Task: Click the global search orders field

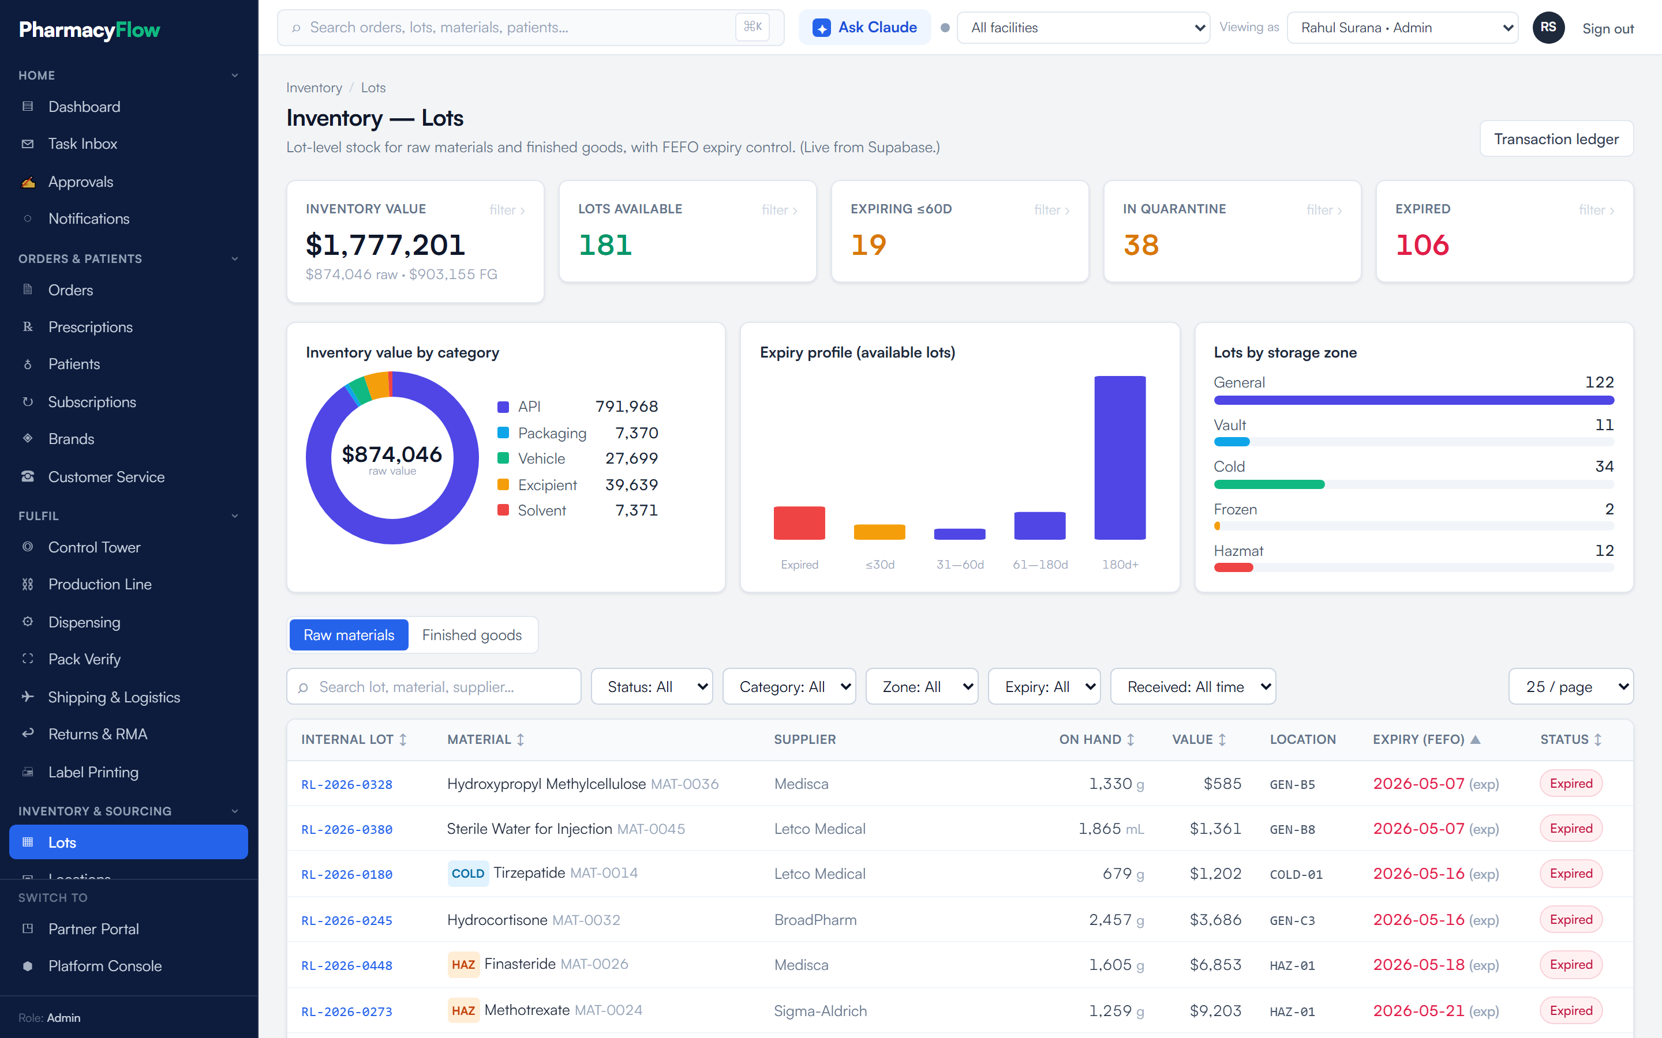Action: [x=530, y=28]
